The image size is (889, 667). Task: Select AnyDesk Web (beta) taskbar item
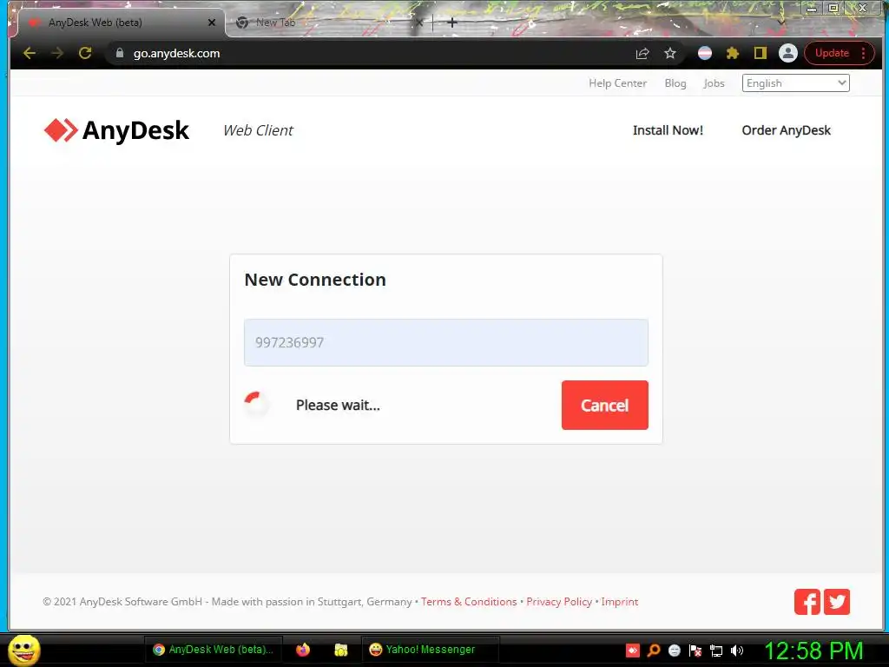pyautogui.click(x=214, y=650)
